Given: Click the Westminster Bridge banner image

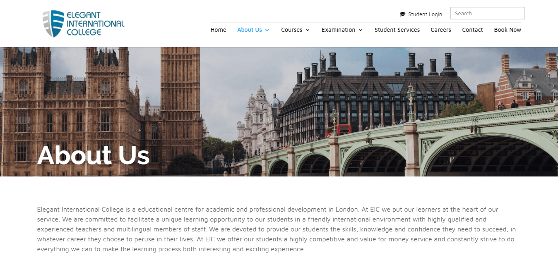Looking at the screenshot, I should 279,112.
